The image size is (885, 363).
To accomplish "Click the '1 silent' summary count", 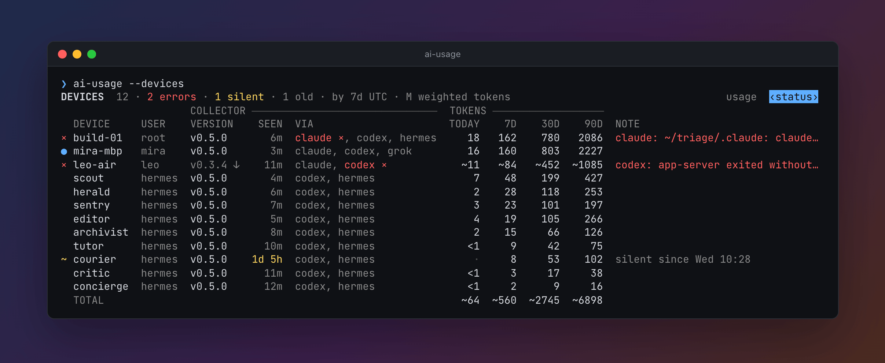I will point(239,97).
